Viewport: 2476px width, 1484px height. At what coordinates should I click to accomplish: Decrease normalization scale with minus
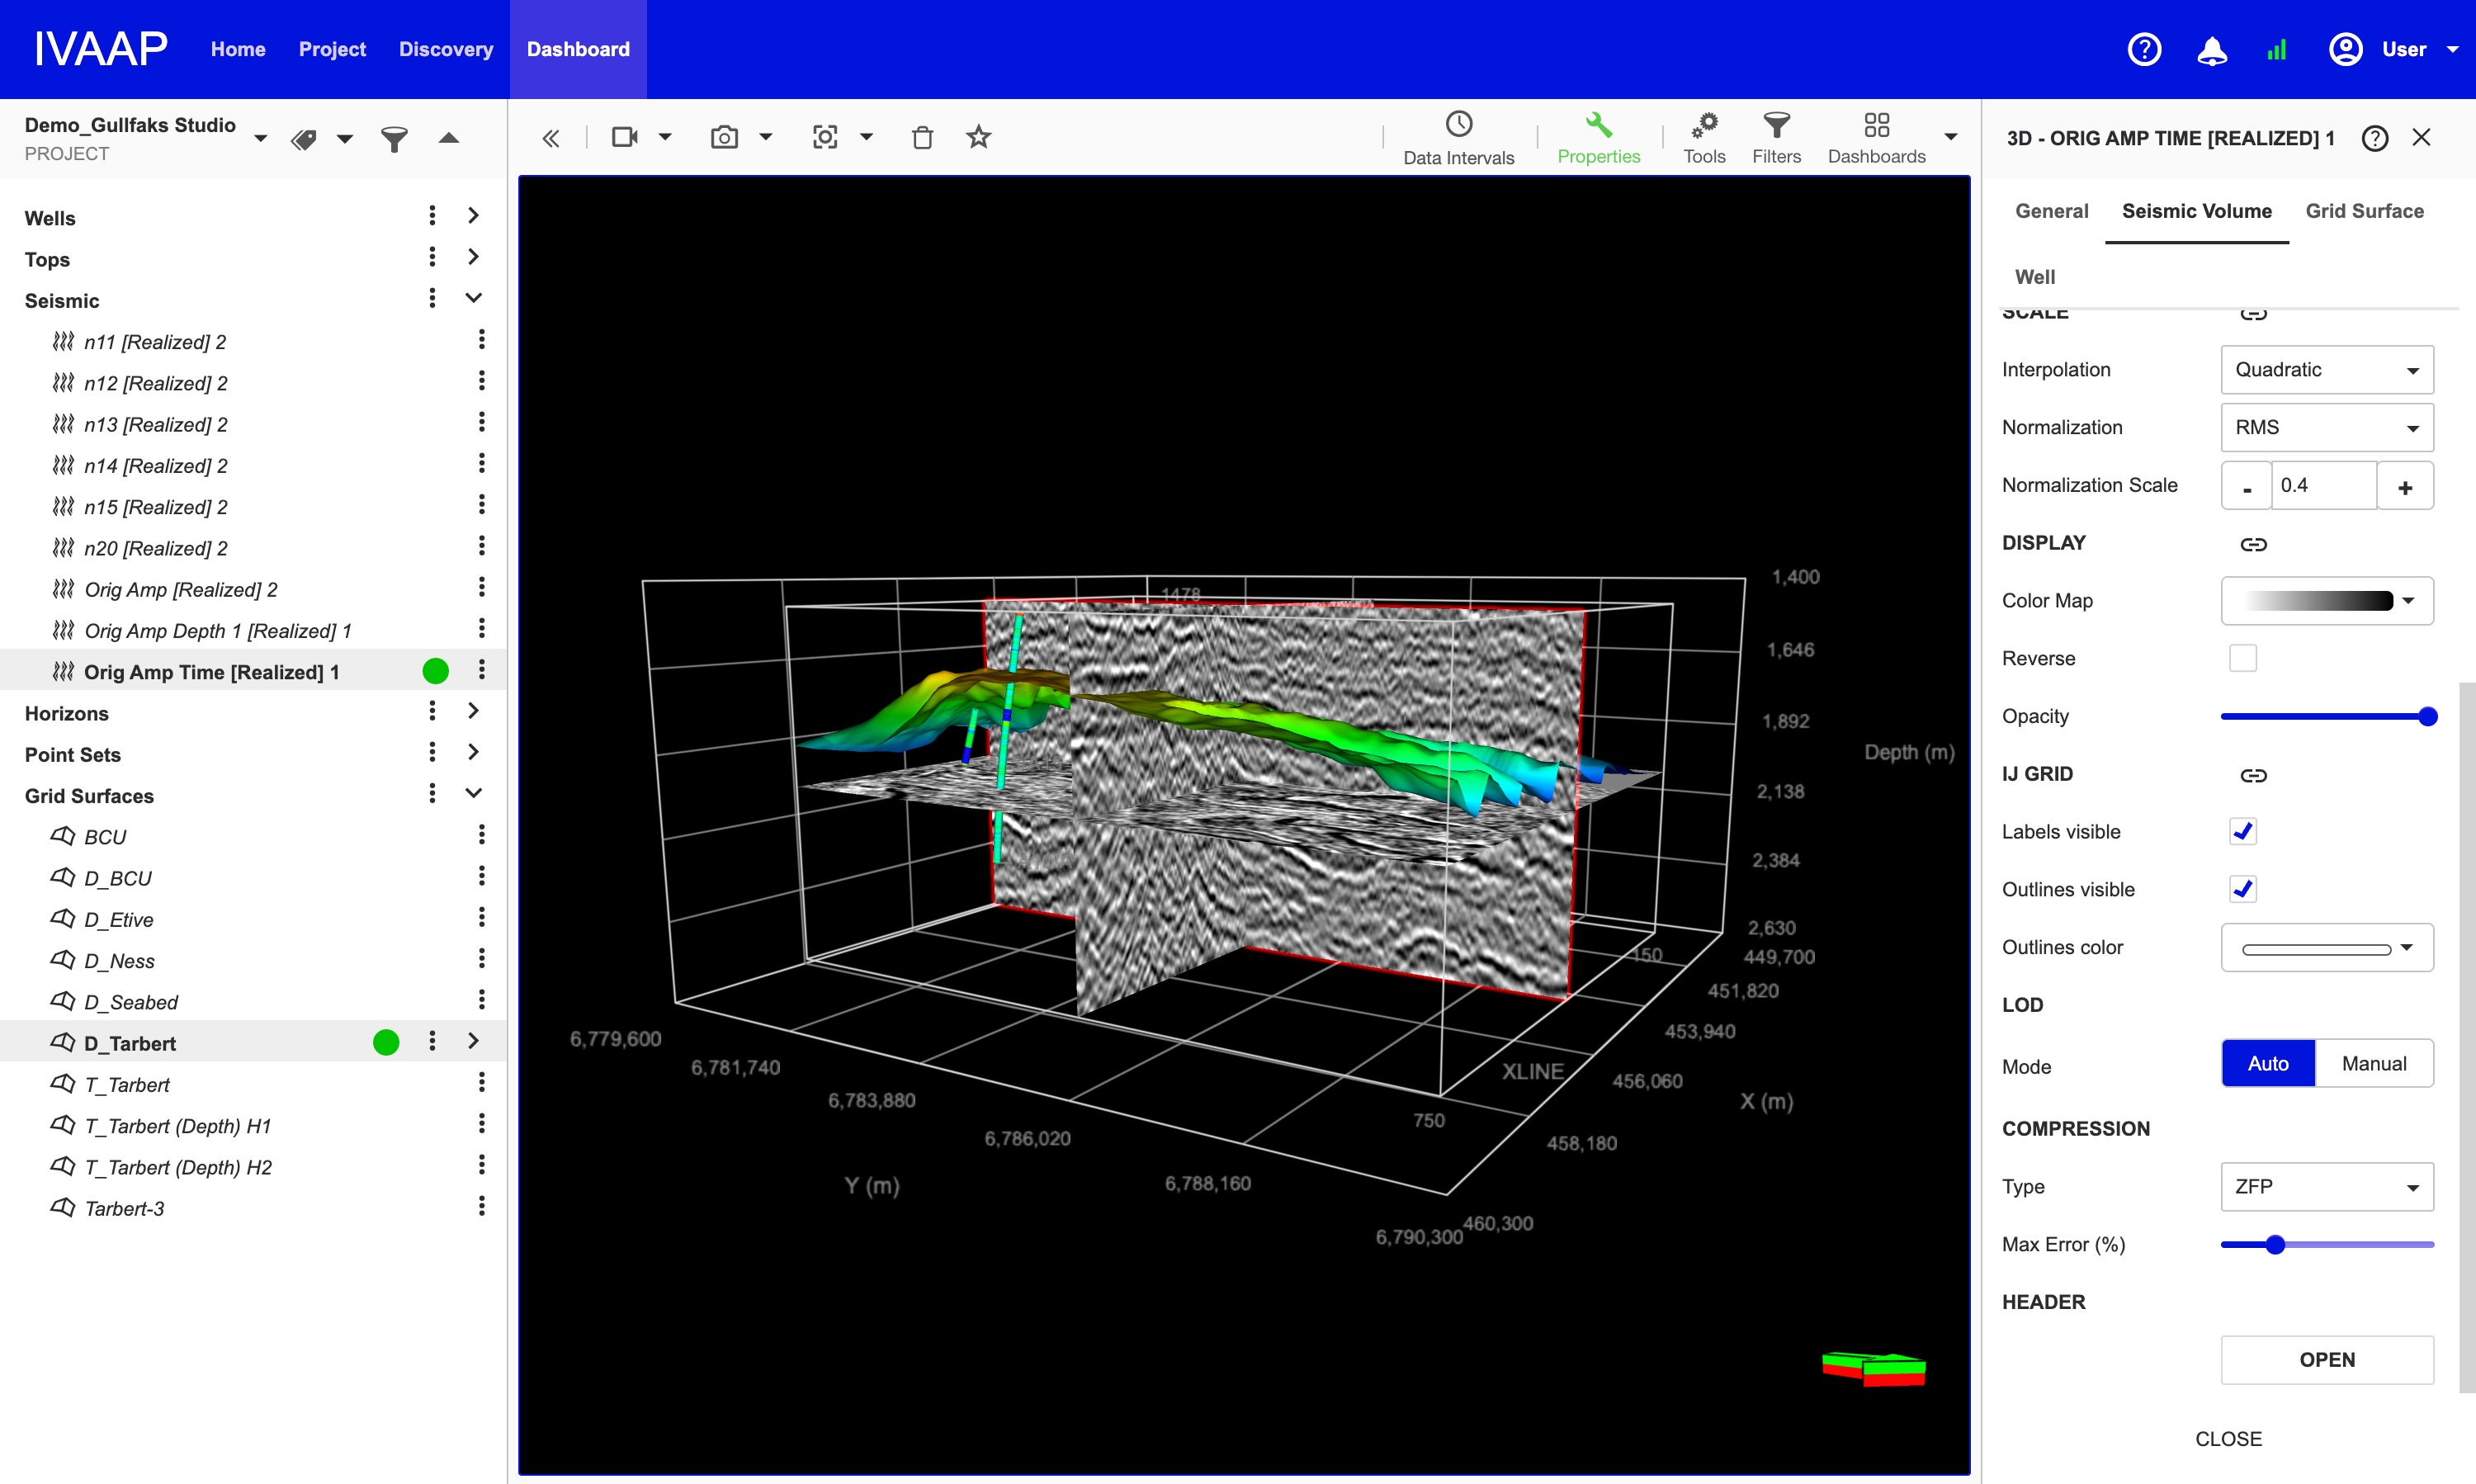click(2246, 486)
